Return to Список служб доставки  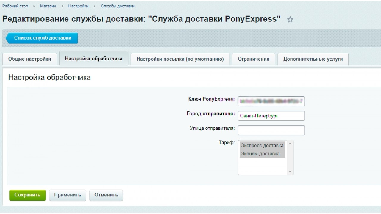[x=42, y=38]
